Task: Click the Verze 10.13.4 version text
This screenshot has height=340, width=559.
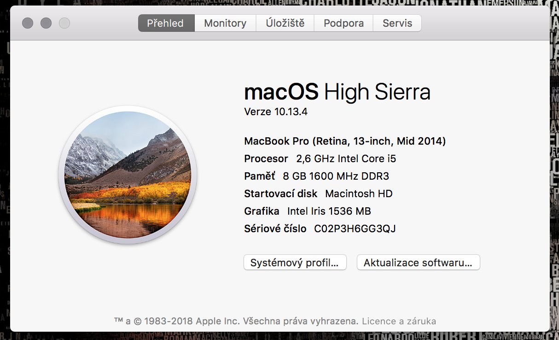Action: pyautogui.click(x=275, y=111)
